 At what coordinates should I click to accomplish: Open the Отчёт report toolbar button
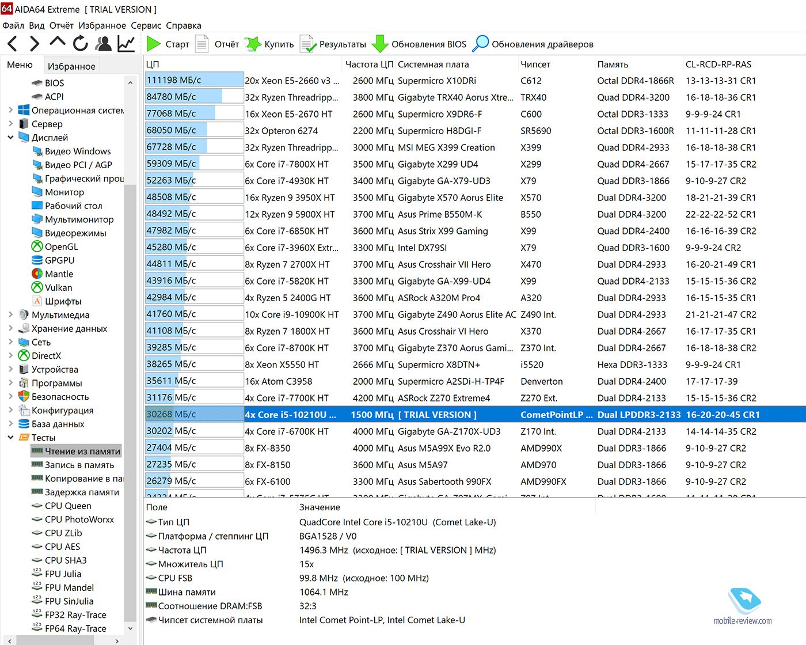(x=217, y=44)
